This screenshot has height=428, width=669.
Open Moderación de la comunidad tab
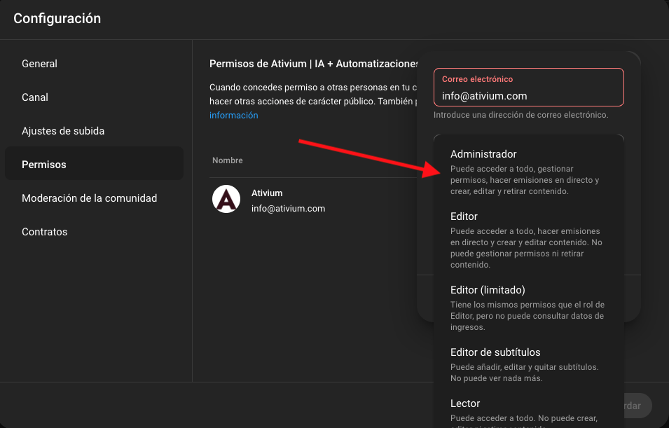pyautogui.click(x=94, y=198)
